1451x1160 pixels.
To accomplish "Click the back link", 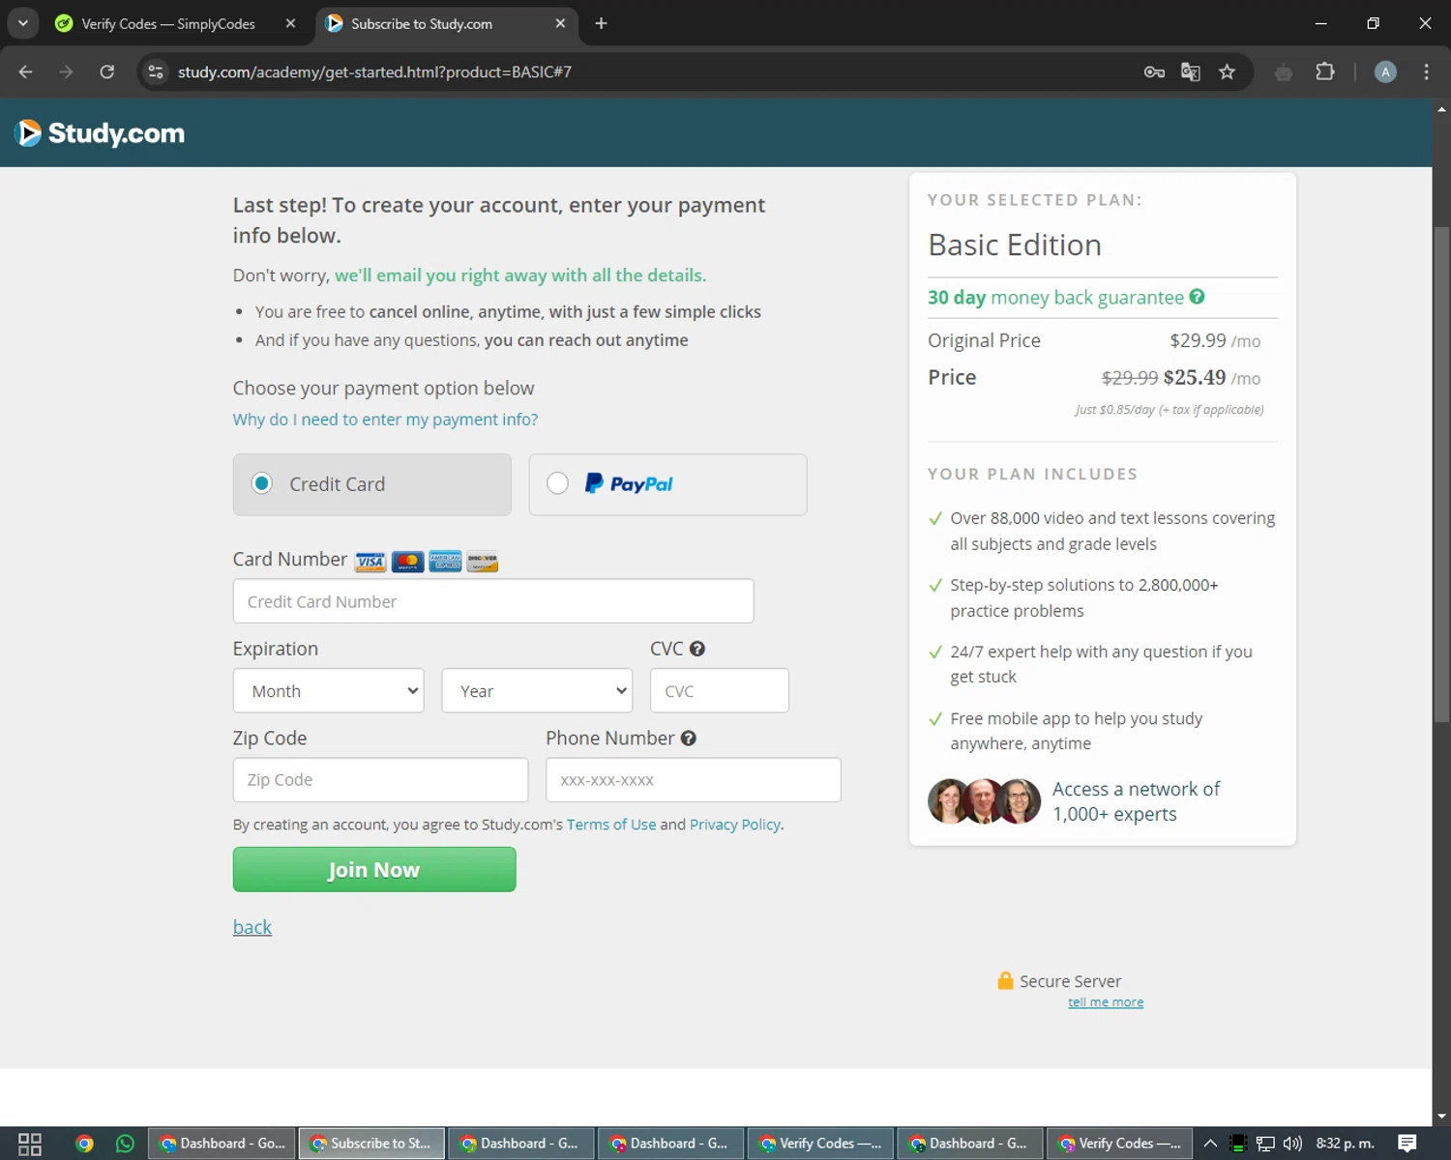I will coord(252,927).
